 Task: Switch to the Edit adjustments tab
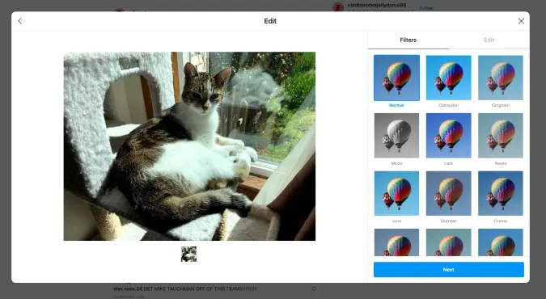click(x=489, y=40)
